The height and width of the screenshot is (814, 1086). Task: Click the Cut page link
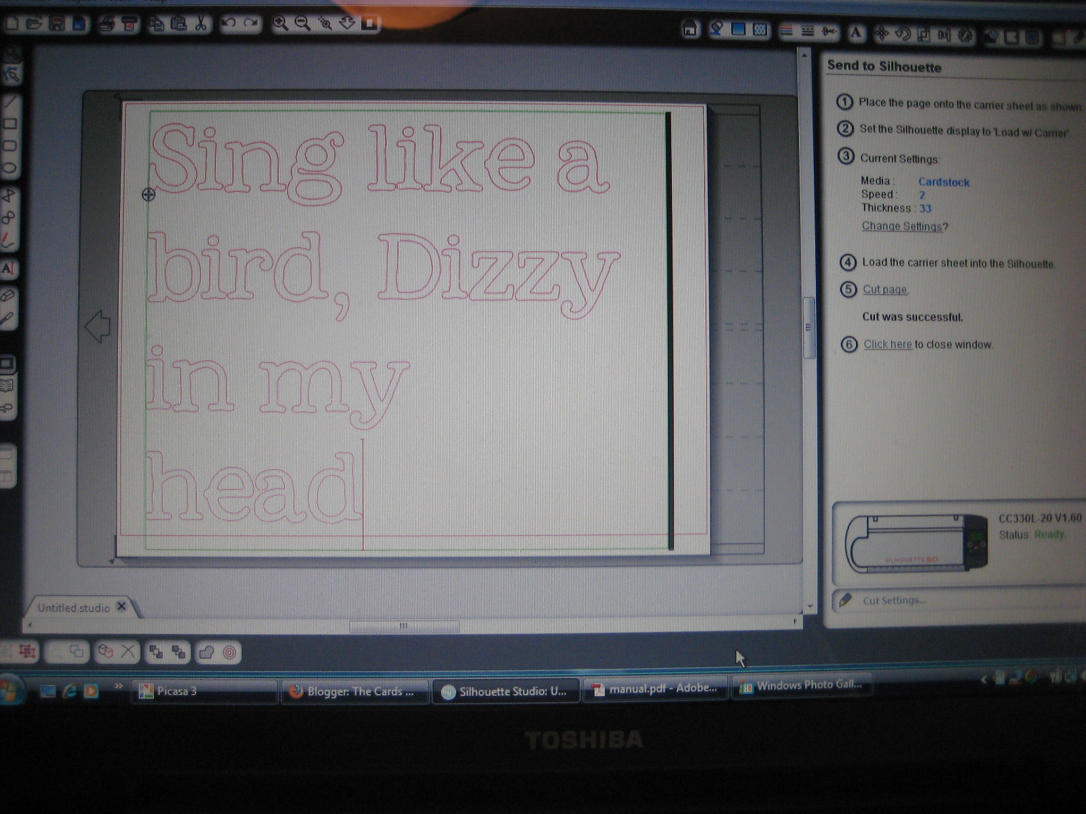pos(885,289)
